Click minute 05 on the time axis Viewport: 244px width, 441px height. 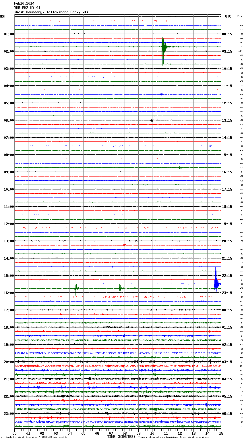pos(83,433)
